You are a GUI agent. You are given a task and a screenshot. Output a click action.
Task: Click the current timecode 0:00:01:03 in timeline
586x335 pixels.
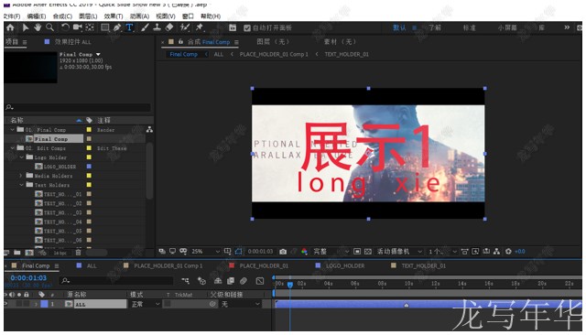[x=28, y=278]
